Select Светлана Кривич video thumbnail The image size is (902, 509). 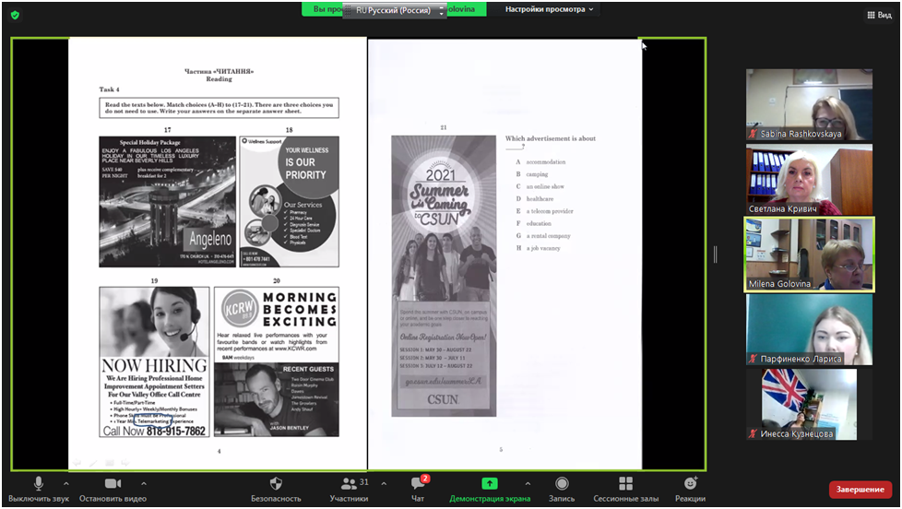(809, 179)
